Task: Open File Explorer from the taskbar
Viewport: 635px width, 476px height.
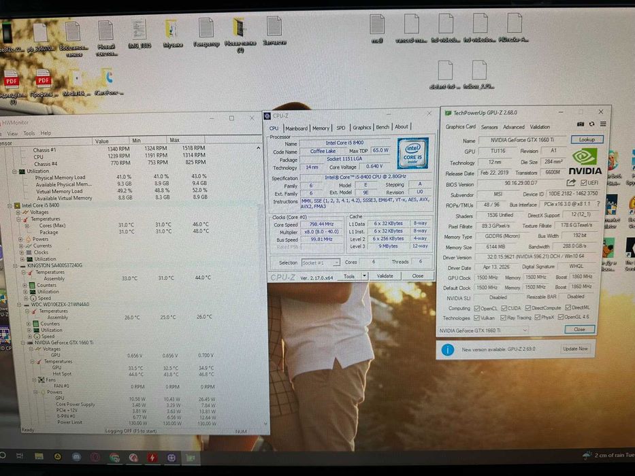Action: [x=39, y=456]
